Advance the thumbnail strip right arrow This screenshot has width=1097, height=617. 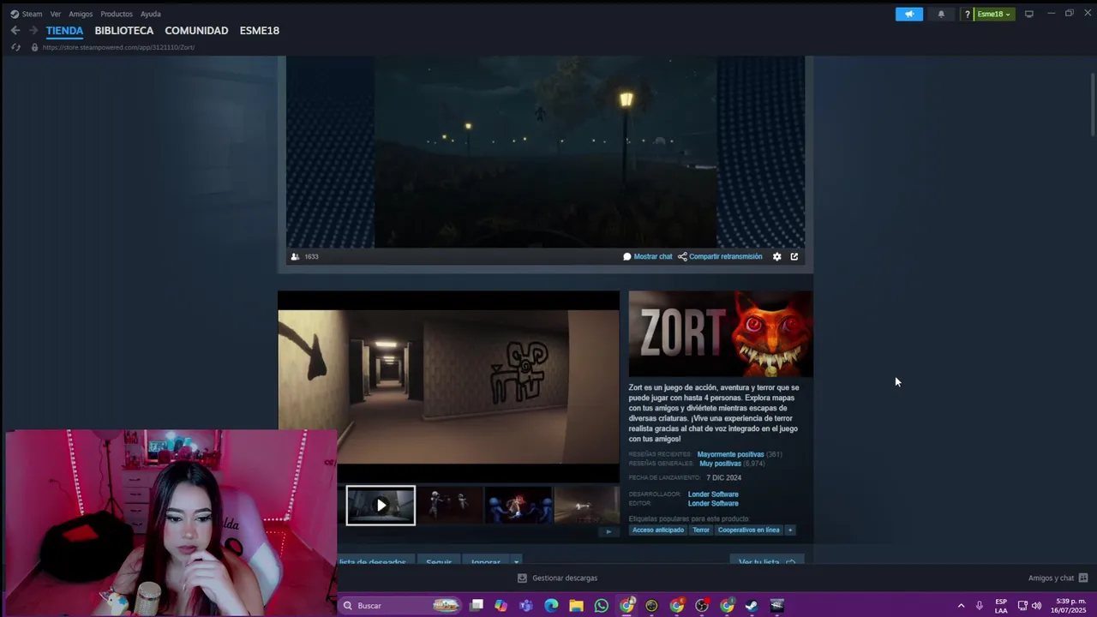609,531
